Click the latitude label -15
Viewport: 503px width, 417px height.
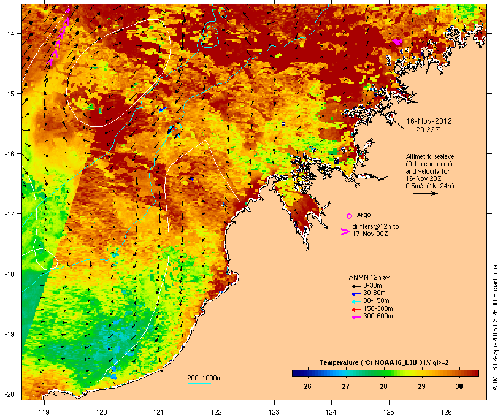[x=9, y=94]
